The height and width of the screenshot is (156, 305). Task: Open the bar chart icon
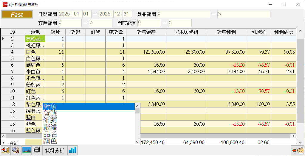(73, 150)
